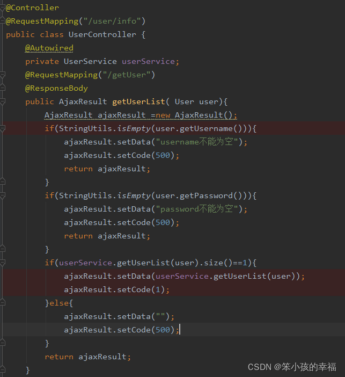Toggle fold marker on the }else{ line
The height and width of the screenshot is (377, 345).
(x=2, y=303)
